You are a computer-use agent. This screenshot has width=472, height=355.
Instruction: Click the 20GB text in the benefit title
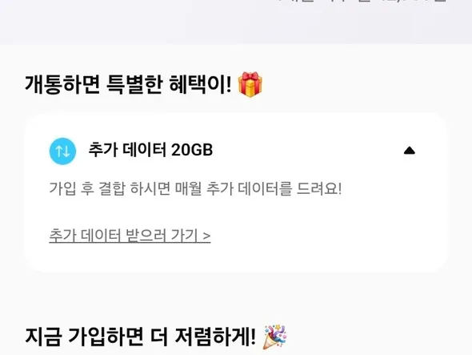pos(192,150)
